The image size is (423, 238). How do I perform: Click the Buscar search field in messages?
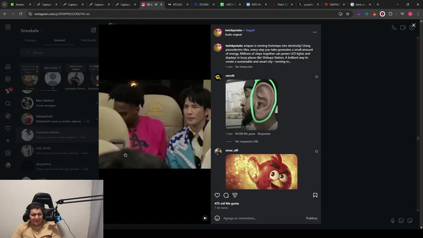click(58, 53)
